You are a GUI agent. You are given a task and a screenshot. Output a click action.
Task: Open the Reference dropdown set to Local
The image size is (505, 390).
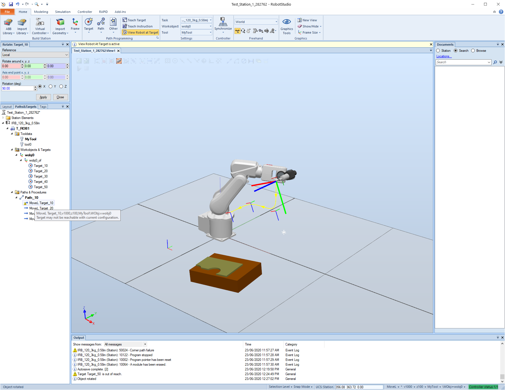point(35,55)
